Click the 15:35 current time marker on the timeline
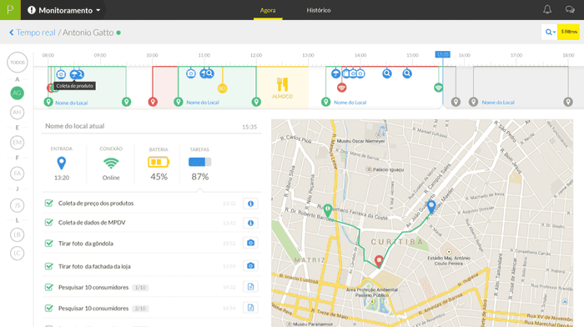The width and height of the screenshot is (584, 327). point(442,54)
